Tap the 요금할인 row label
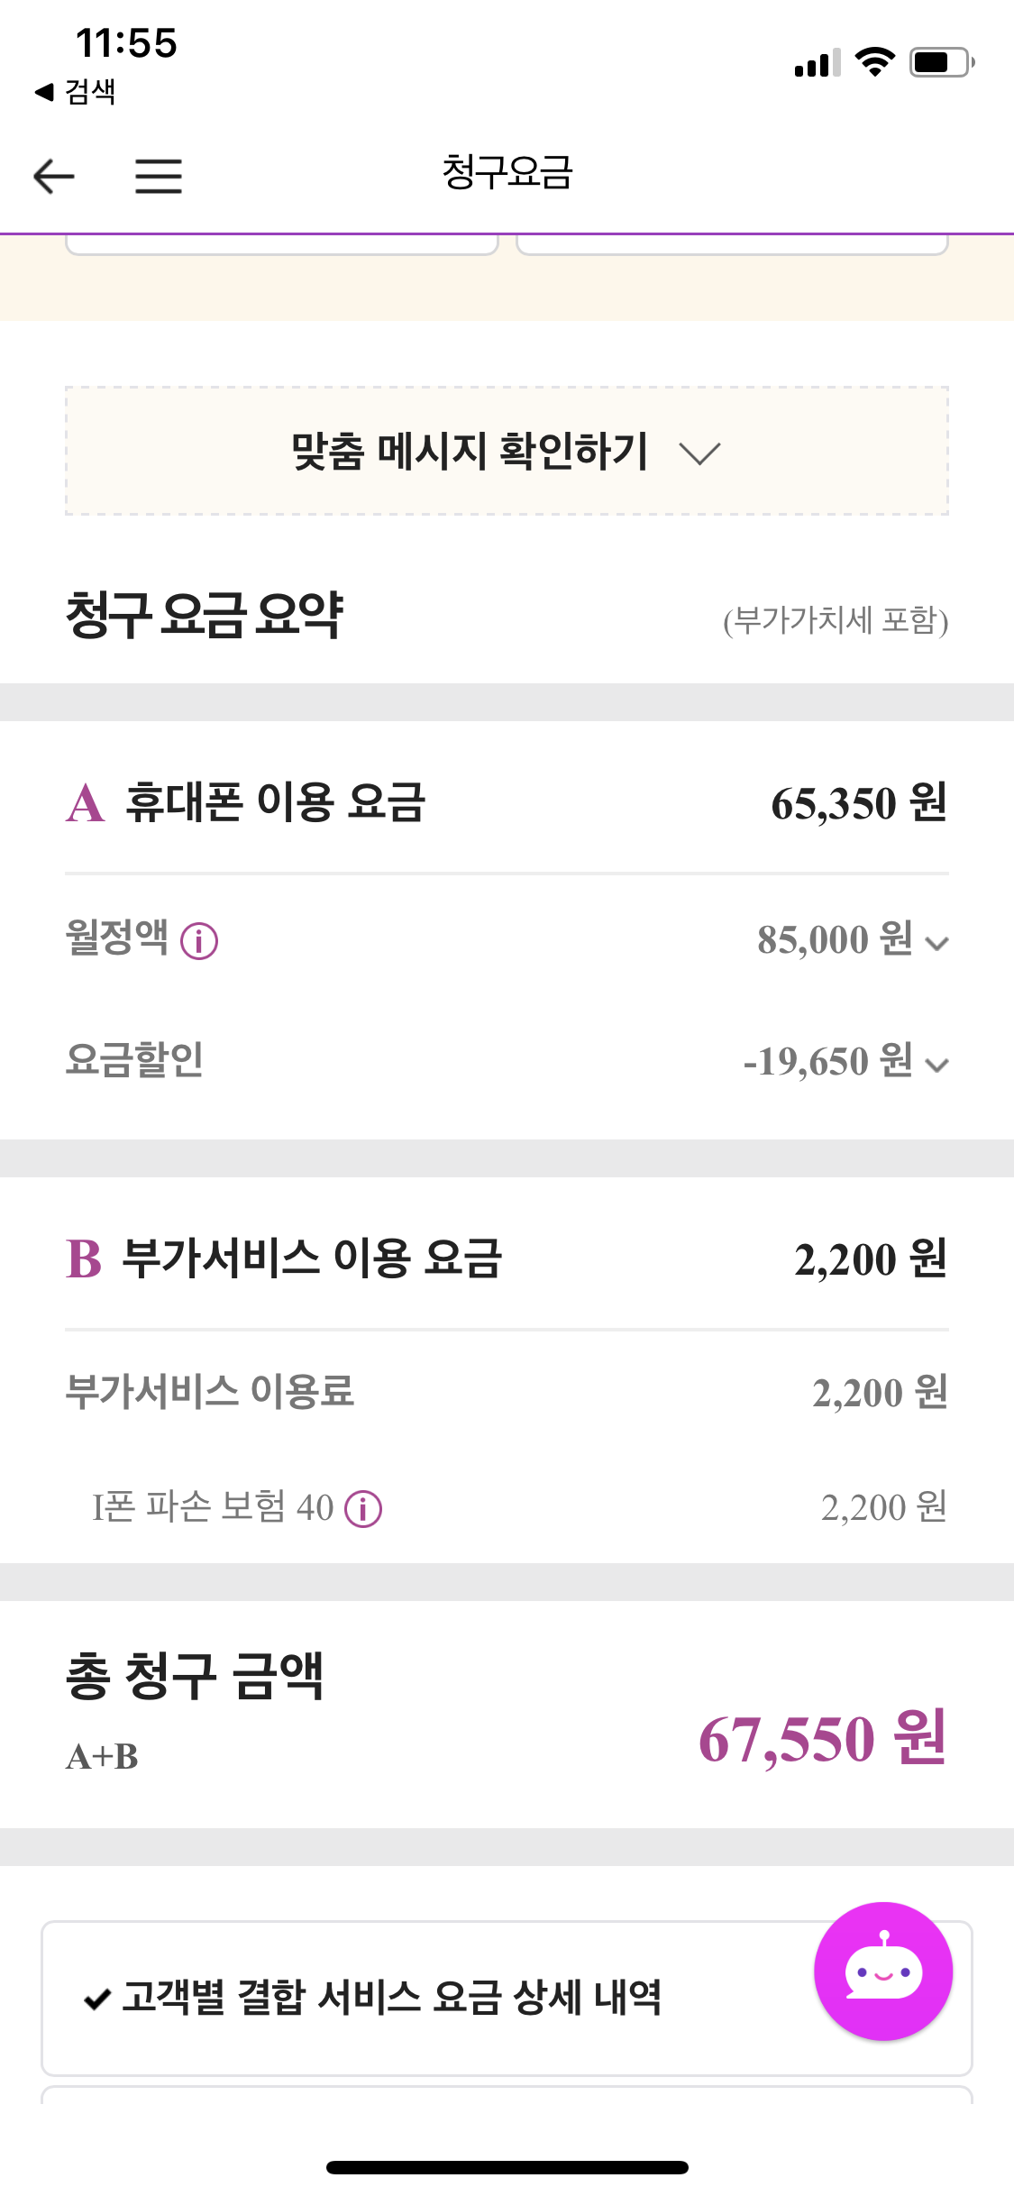 [134, 1059]
